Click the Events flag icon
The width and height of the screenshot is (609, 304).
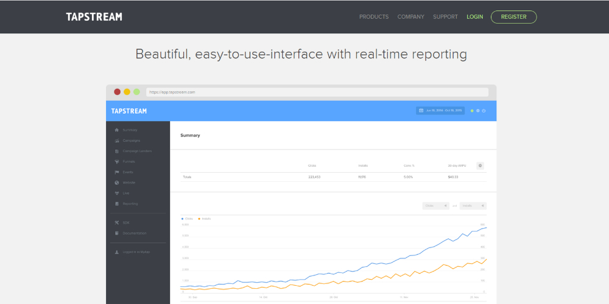(x=116, y=172)
